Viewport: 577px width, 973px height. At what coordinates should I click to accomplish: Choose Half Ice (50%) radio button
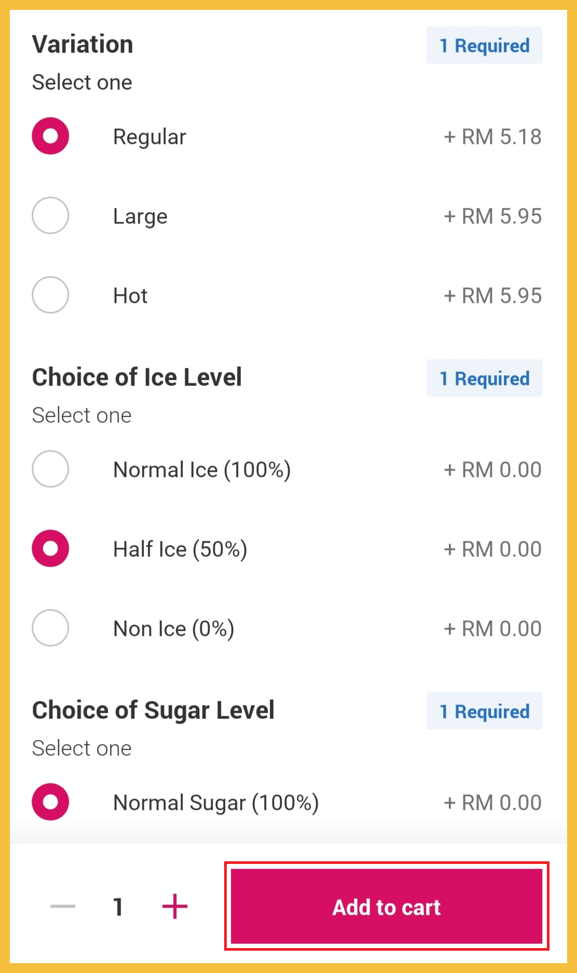click(50, 549)
